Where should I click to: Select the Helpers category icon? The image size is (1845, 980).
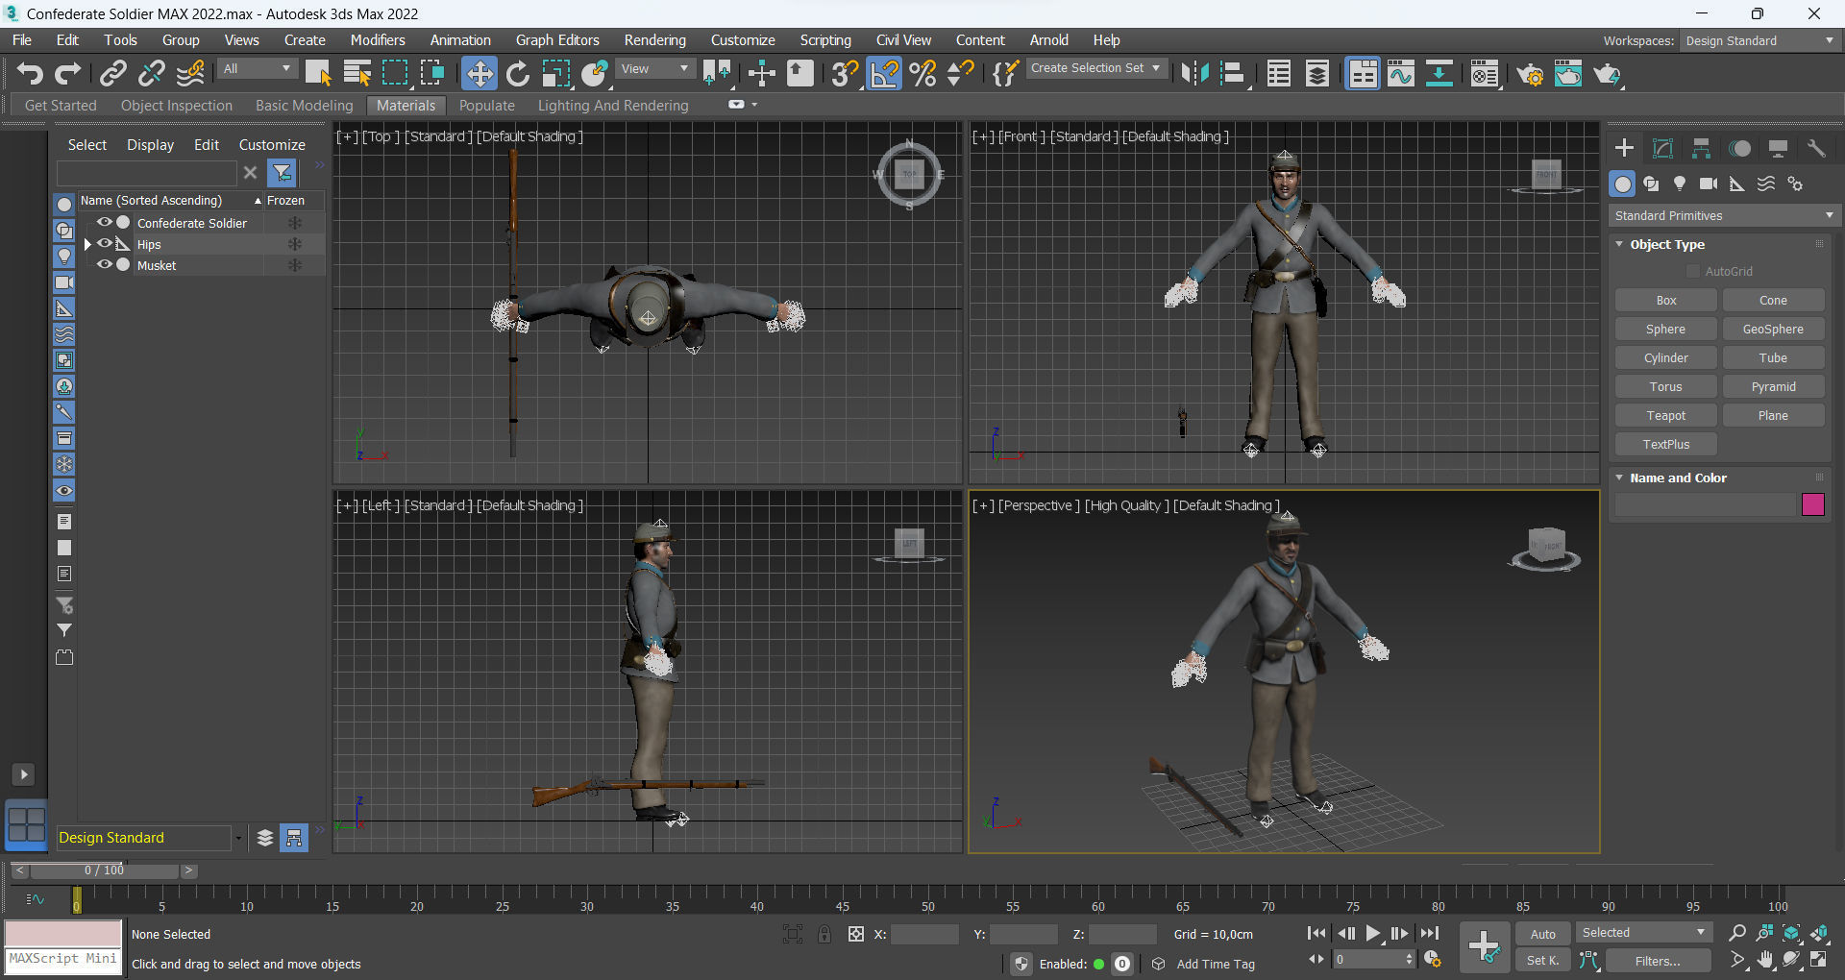pyautogui.click(x=1737, y=184)
